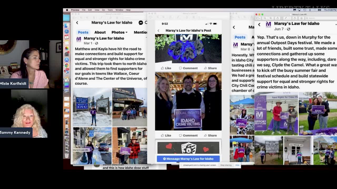
Task: Click Message Marsy's Law for Idaho button
Action: click(x=188, y=159)
